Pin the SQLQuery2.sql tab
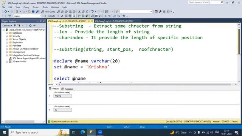This screenshot has width=242, height=136. pyautogui.click(x=89, y=21)
